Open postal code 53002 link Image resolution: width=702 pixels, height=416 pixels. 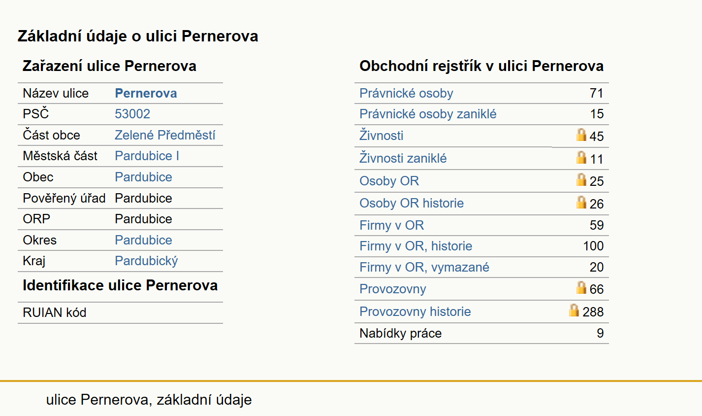pos(132,114)
